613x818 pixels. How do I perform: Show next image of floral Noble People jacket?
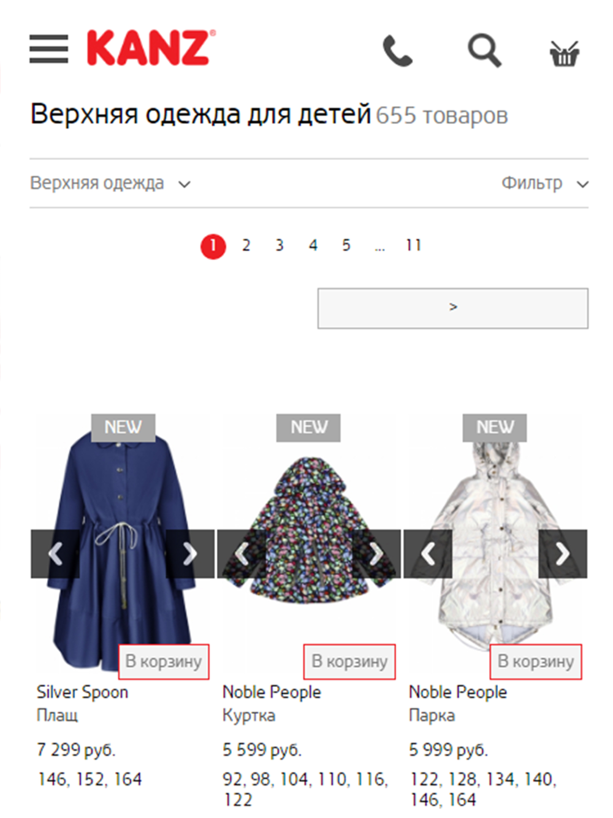point(376,554)
